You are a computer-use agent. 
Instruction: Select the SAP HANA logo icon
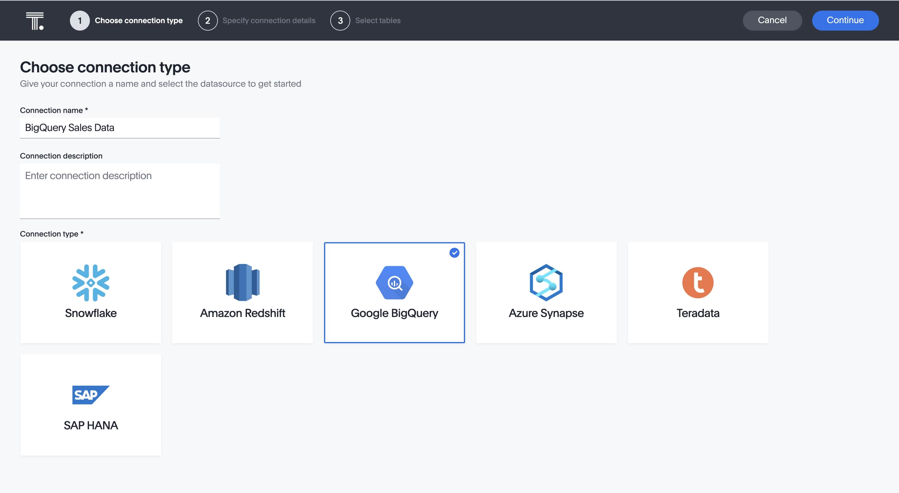(91, 395)
